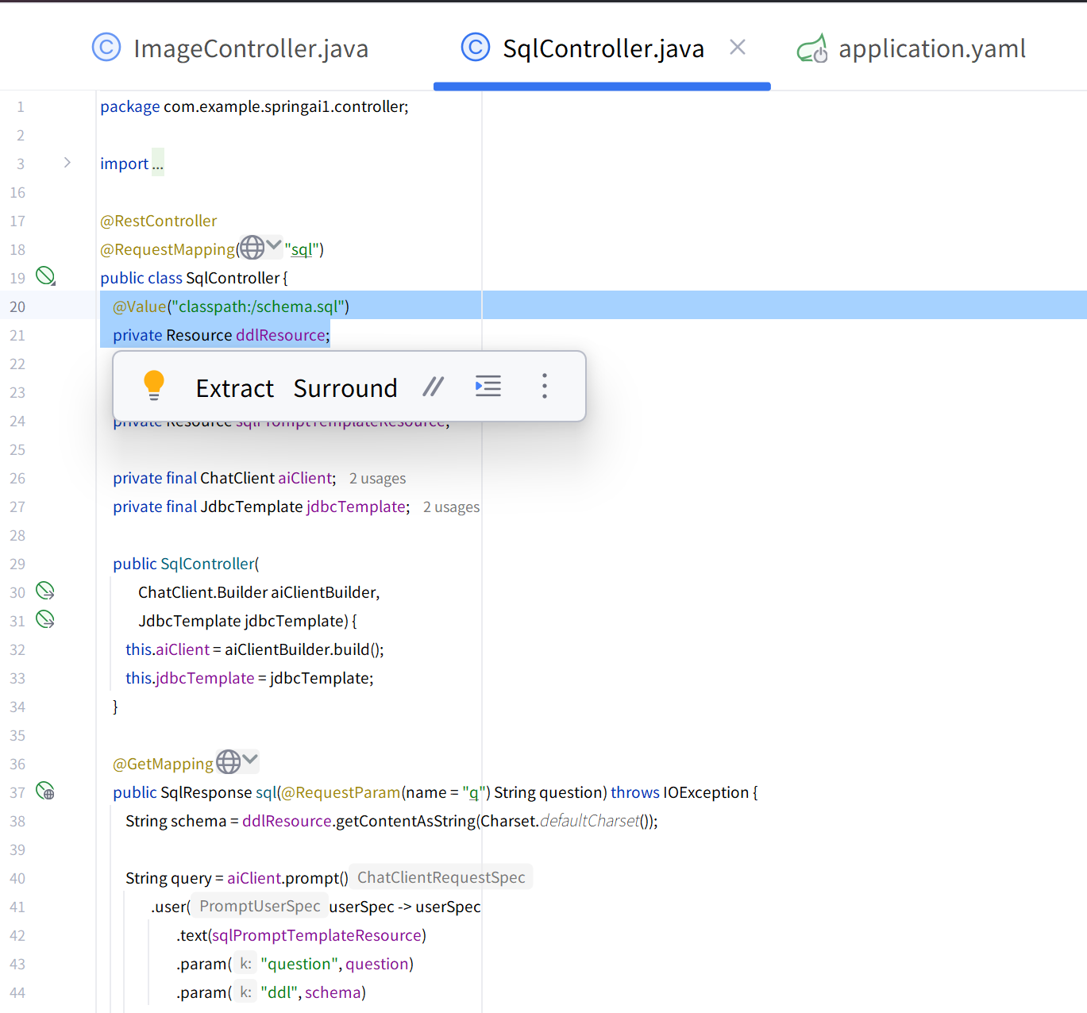The height and width of the screenshot is (1013, 1087).
Task: Click the Extract action in popup
Action: pos(235,388)
